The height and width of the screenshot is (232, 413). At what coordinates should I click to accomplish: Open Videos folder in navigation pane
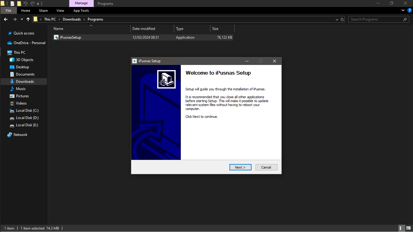(21, 103)
